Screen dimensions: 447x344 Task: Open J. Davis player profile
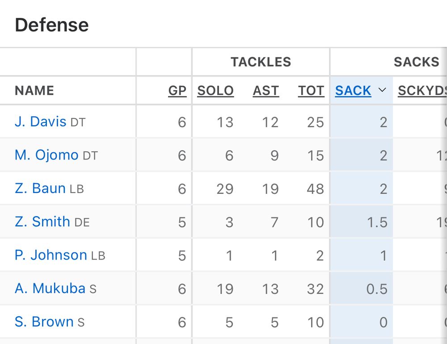click(x=41, y=122)
